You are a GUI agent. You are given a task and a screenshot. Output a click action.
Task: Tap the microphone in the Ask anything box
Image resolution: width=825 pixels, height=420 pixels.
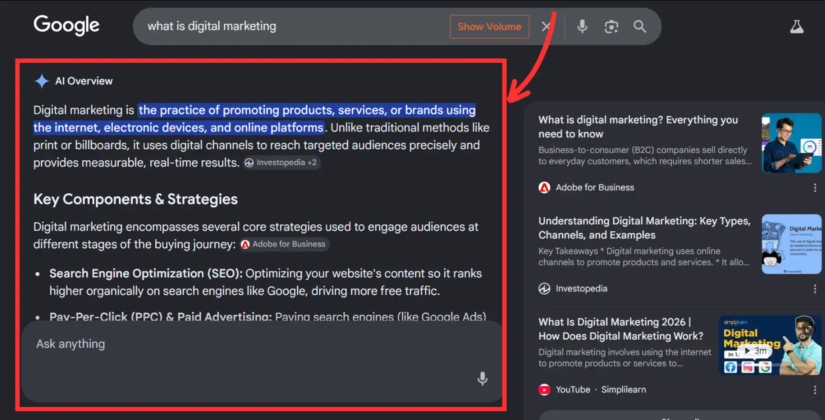[x=482, y=378]
